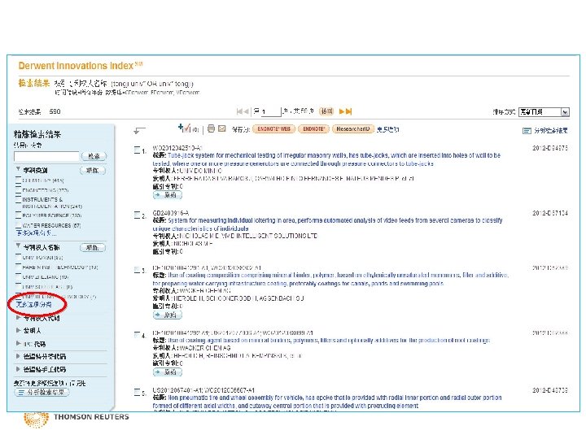
Task: Expand the Derwent manual codes section
Action: (x=18, y=369)
